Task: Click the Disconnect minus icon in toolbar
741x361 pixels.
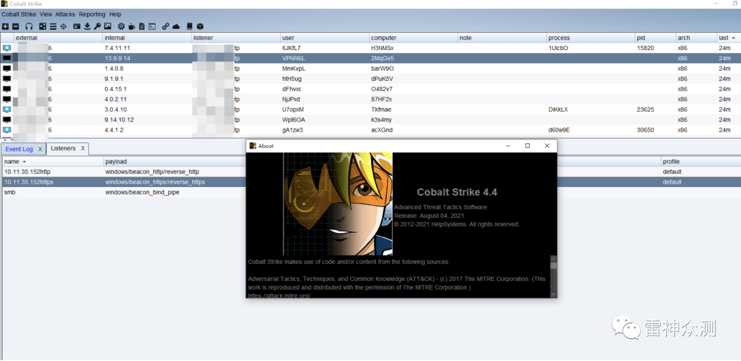Action: [16, 27]
